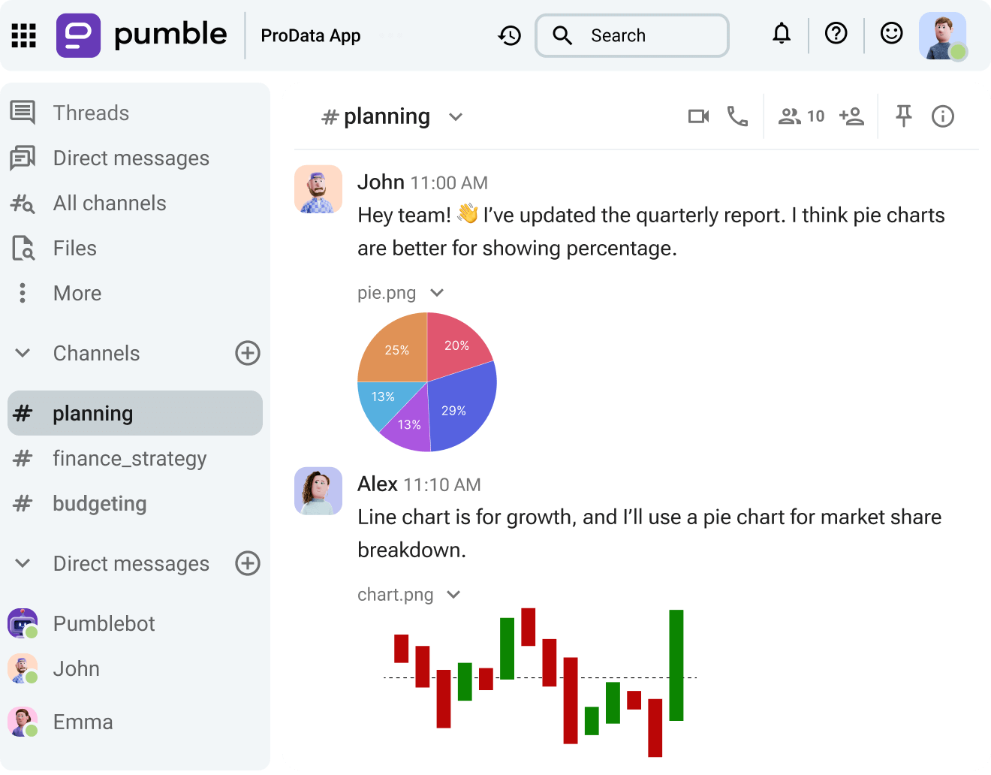Open the planning channel name dropdown
The height and width of the screenshot is (775, 991).
(x=455, y=117)
